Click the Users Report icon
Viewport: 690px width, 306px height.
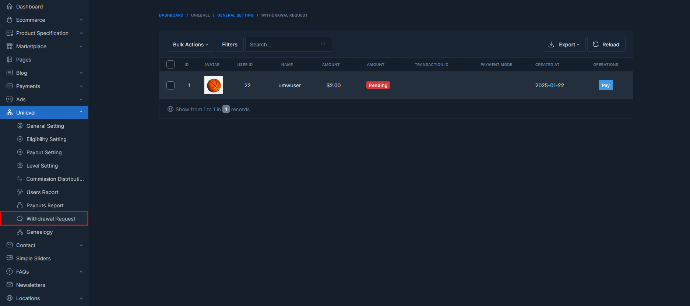20,192
